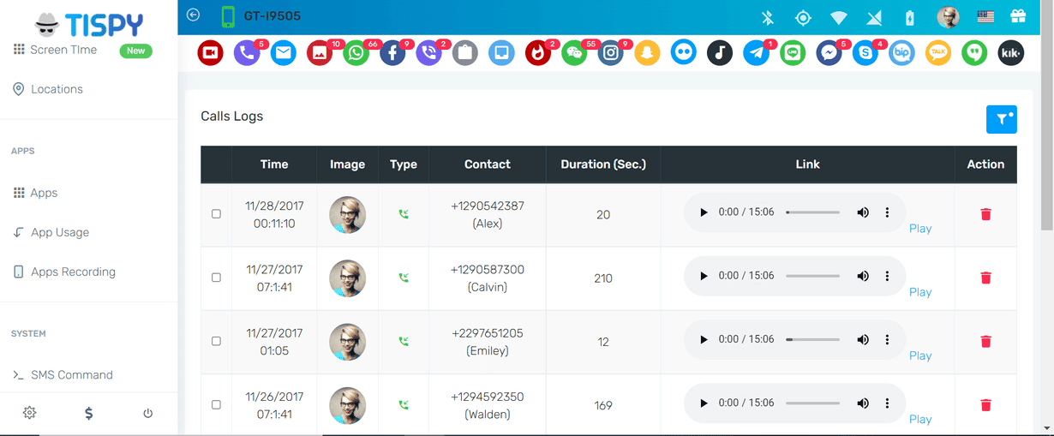Mute the Emiley call audio player
The width and height of the screenshot is (1054, 436).
[863, 339]
